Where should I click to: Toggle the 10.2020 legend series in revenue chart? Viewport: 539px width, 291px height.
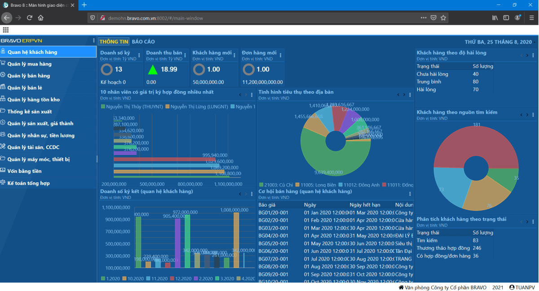tap(133, 279)
